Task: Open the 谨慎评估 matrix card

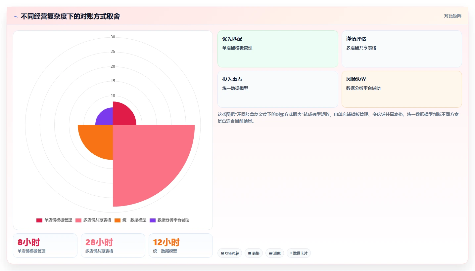Action: [402, 49]
